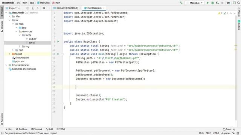The image size is (241, 135).
Task: Open the Build tool window
Action: point(49,129)
